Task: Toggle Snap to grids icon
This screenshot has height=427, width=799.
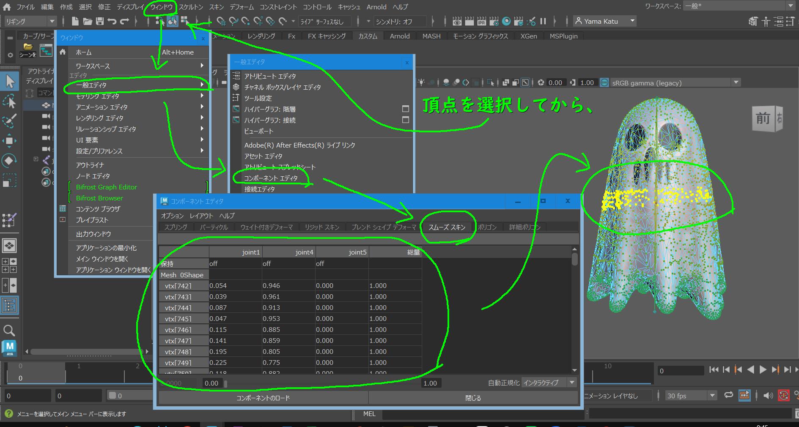Action: (x=221, y=21)
